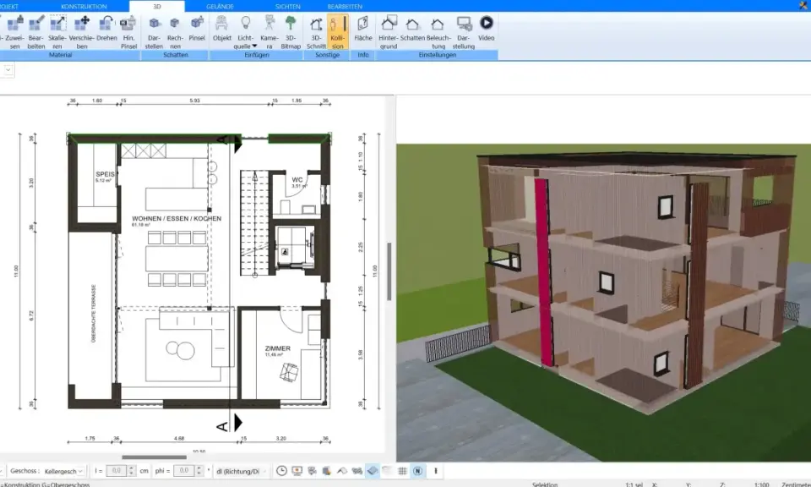Click the l length spinner arrows
This screenshot has width=811, height=487.
[x=132, y=470]
